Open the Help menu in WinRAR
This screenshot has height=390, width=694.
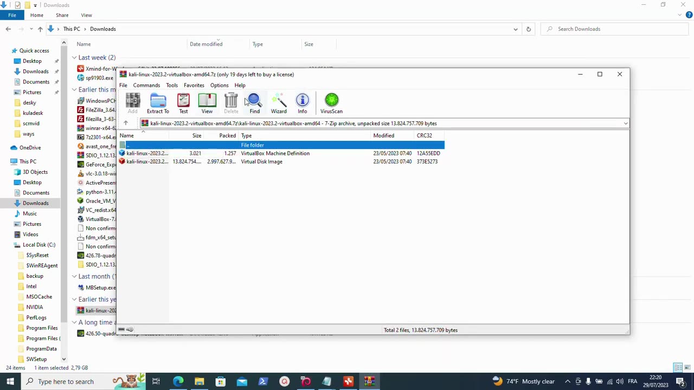click(240, 85)
